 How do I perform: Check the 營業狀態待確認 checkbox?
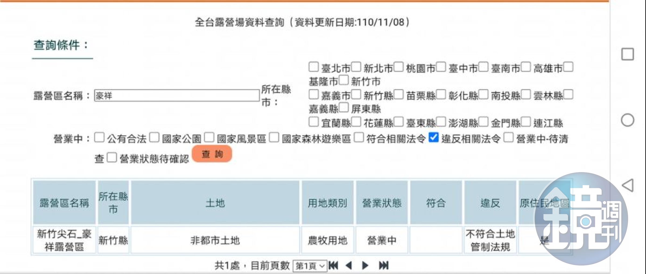point(112,157)
